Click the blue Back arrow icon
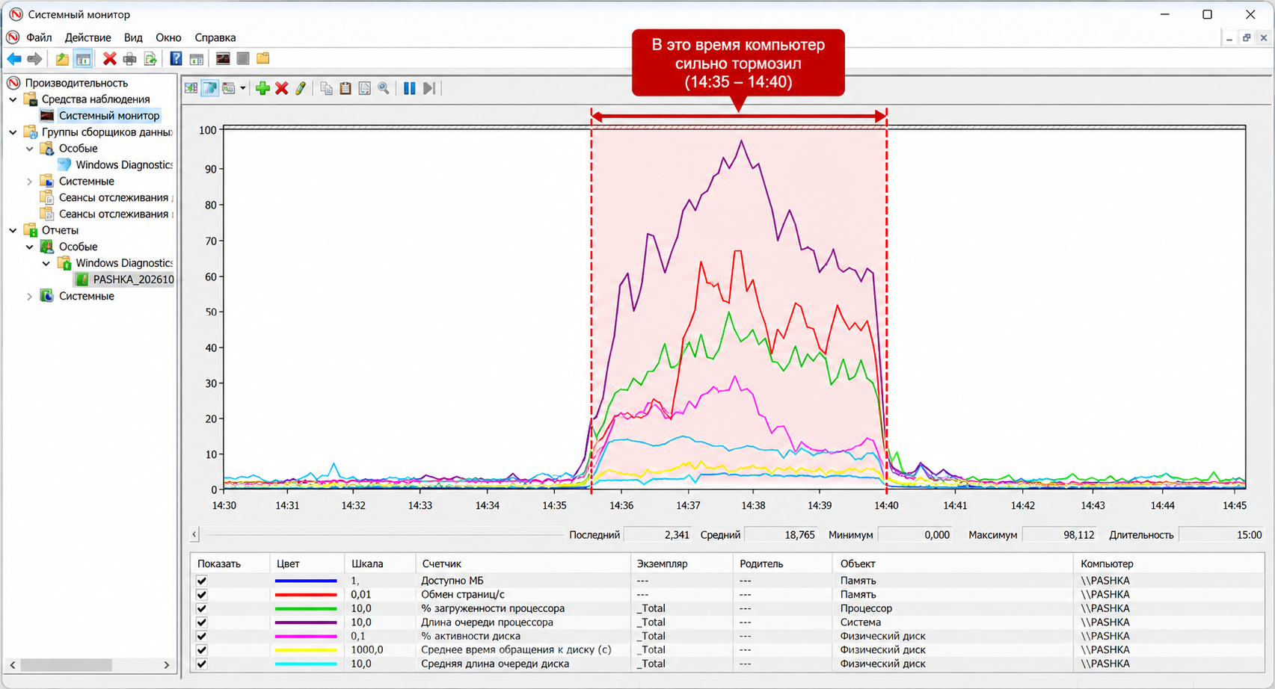The width and height of the screenshot is (1275, 689). pyautogui.click(x=14, y=58)
